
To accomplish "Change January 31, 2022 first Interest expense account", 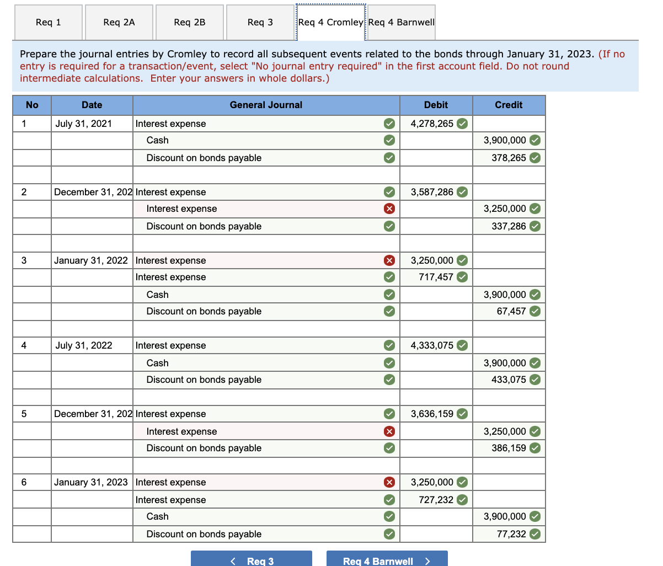I will pos(266,260).
